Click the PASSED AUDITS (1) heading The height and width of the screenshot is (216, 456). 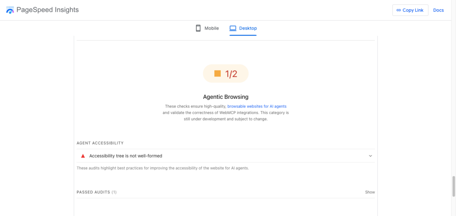point(97,192)
